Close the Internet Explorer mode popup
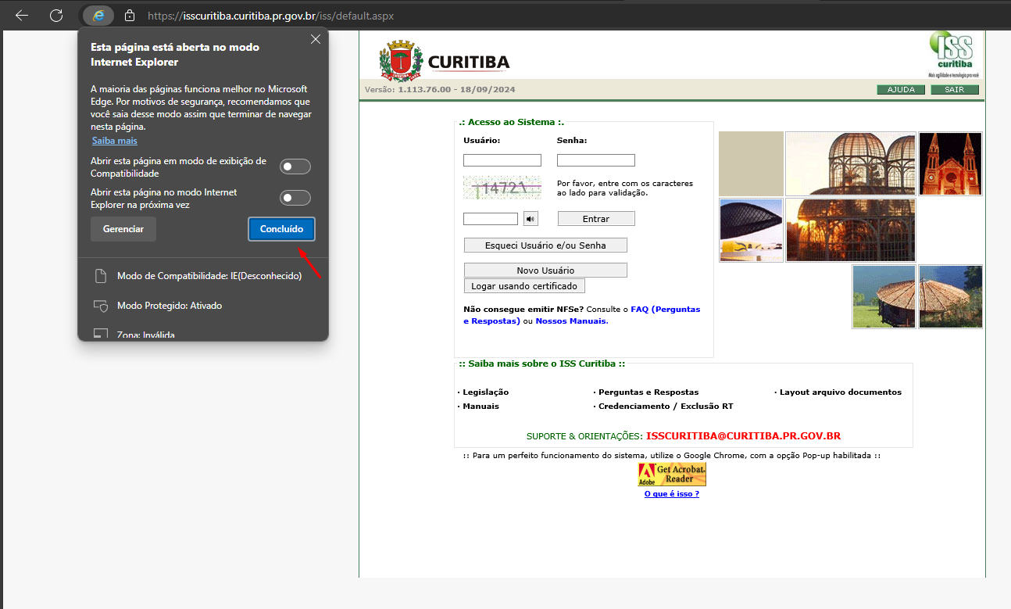Screen dimensions: 1011x609 click(316, 39)
